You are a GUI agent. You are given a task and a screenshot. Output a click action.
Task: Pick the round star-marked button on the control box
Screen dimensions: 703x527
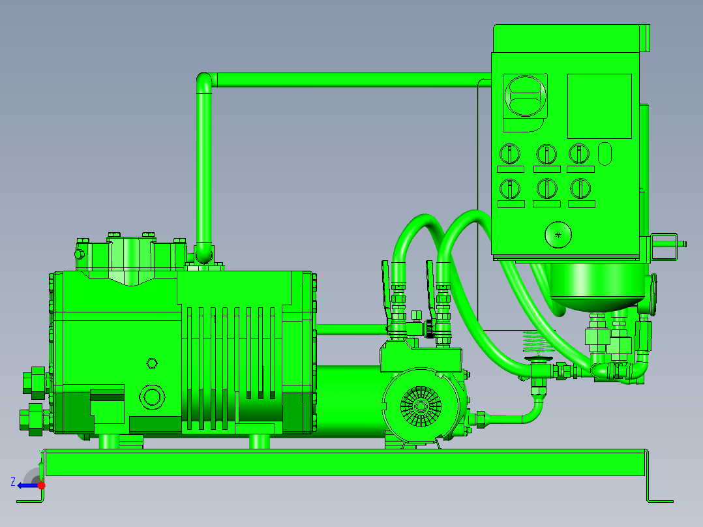pos(558,235)
